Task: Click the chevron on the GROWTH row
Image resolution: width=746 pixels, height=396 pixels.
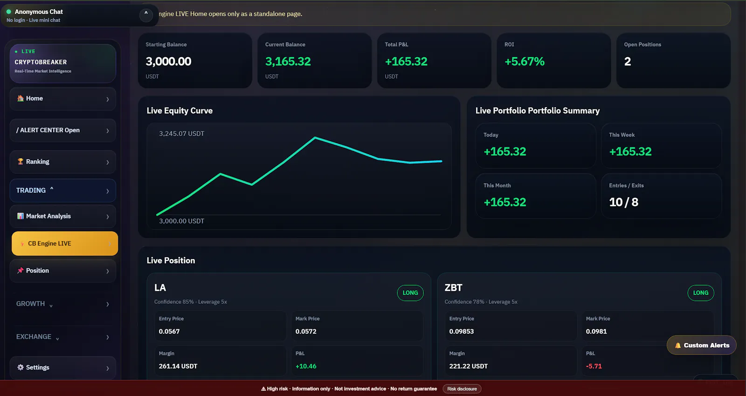Action: [x=108, y=304]
